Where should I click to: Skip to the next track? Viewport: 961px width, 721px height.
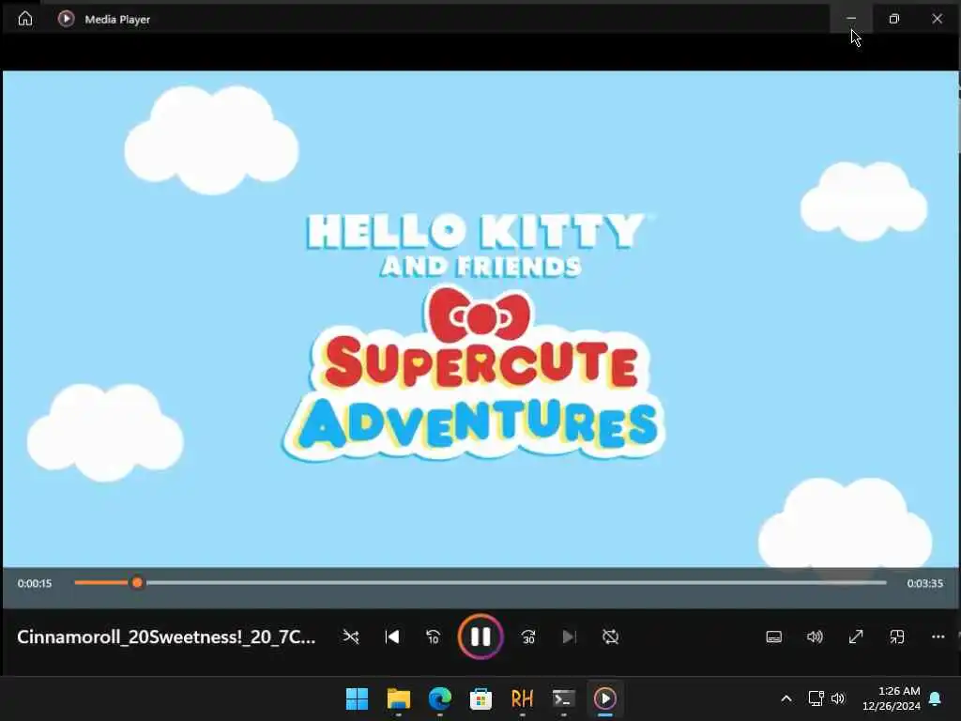click(570, 637)
